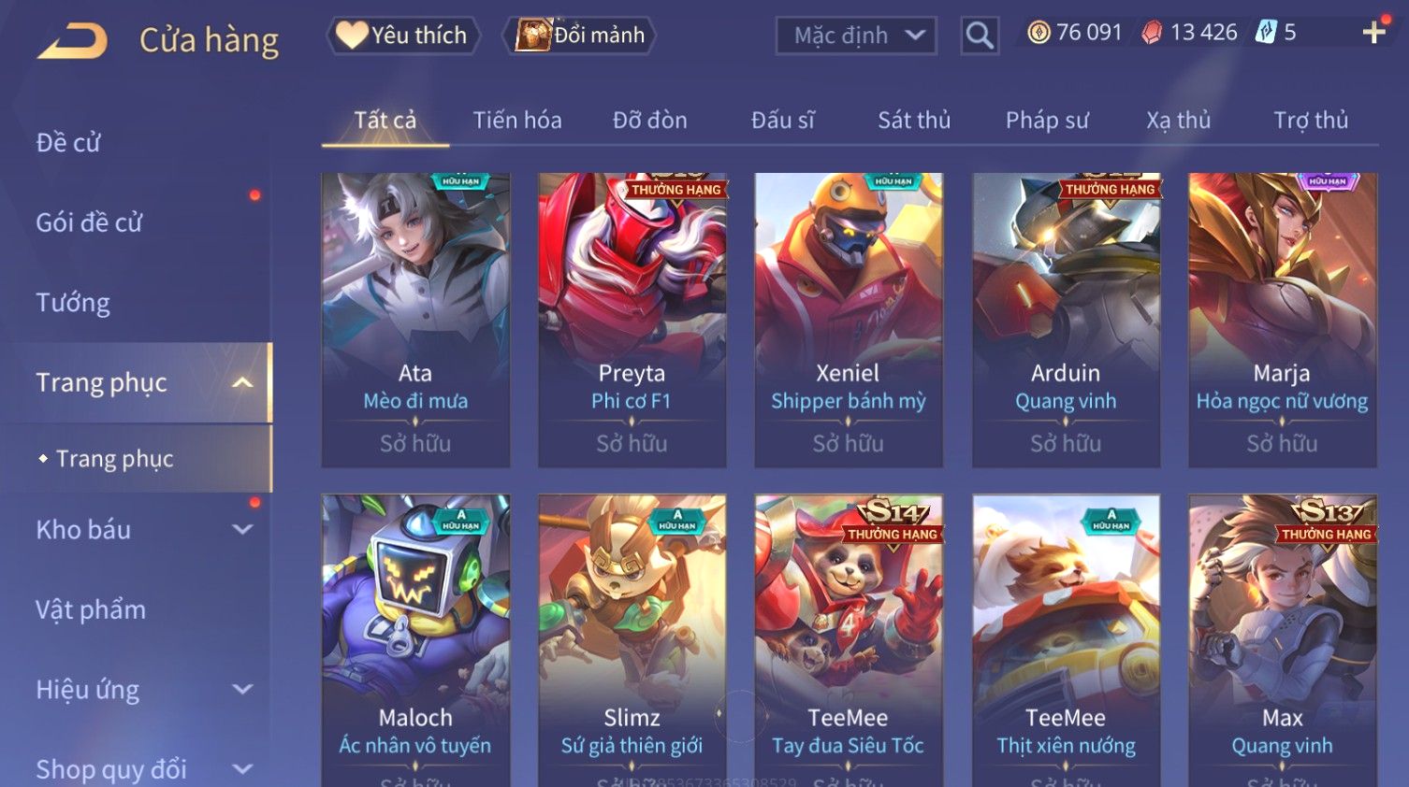1409x787 pixels.
Task: Open the search magnifier icon
Action: click(980, 36)
